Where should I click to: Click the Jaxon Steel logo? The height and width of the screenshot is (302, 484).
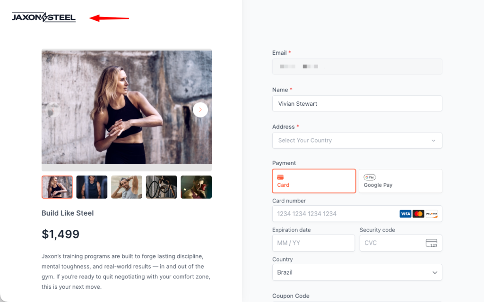tap(43, 17)
